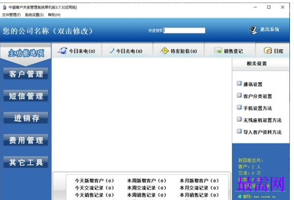Click 本周交流记录(0) statistic
This screenshot has width=294, height=200.
click(x=147, y=188)
